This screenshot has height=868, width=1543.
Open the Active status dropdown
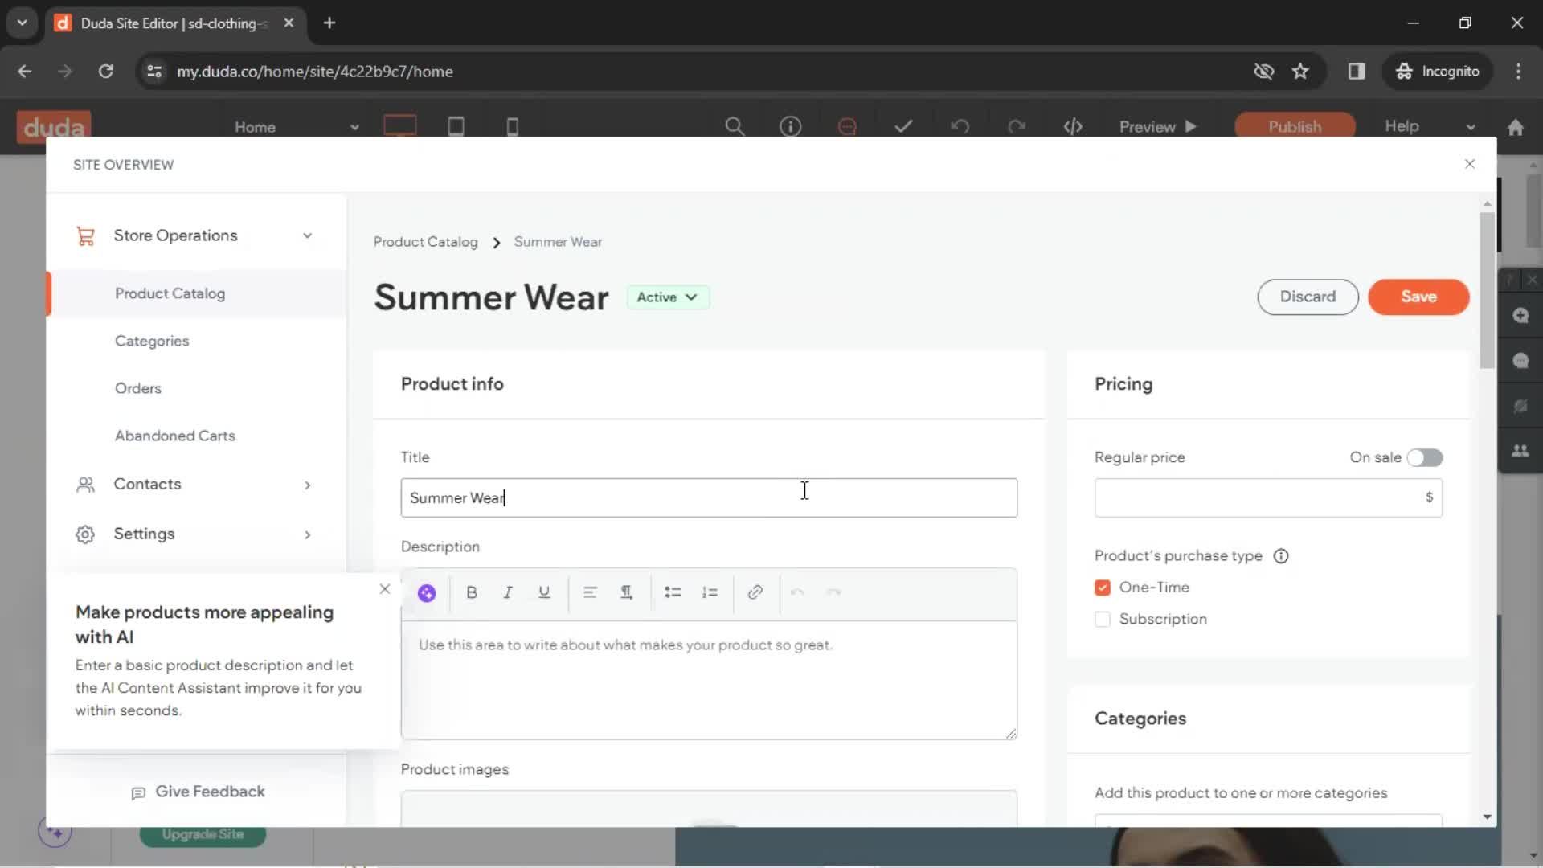668,297
